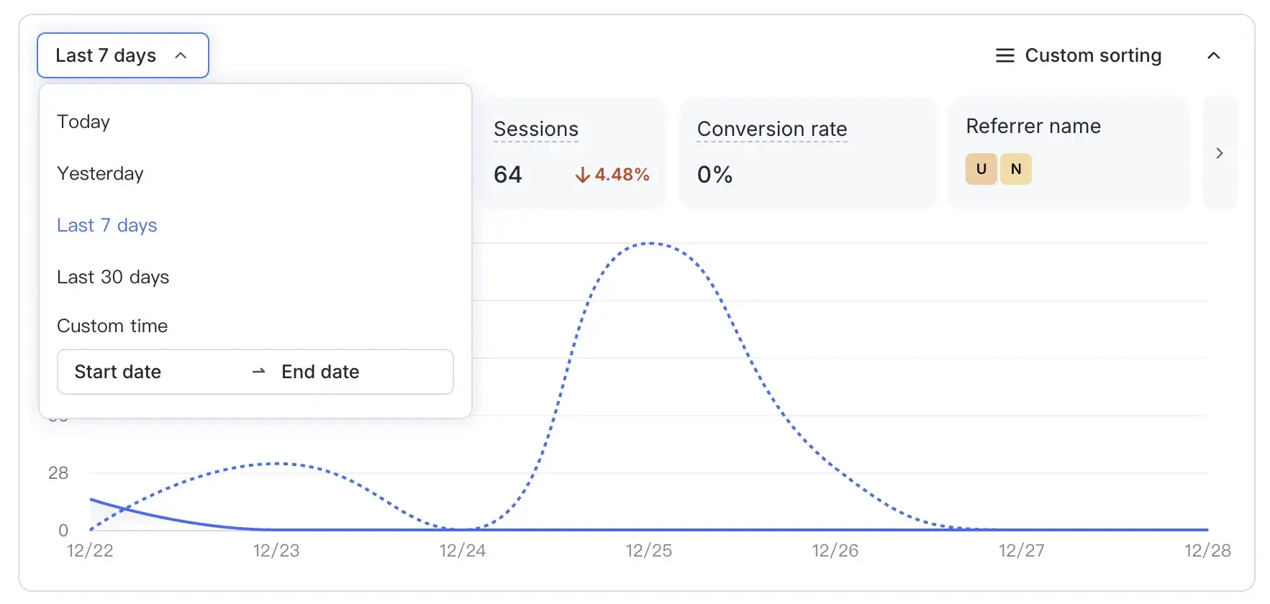Click the 12/25 peak on chart
The image size is (1270, 604).
[650, 244]
